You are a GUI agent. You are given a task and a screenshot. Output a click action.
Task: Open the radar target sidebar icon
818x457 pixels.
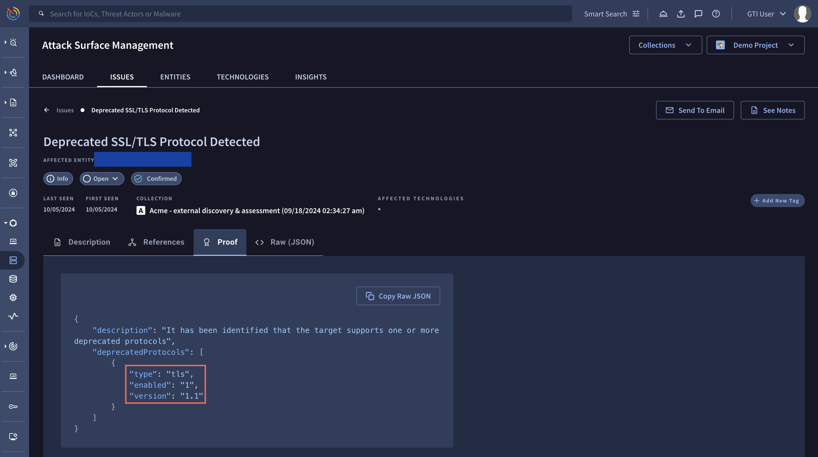pos(13,346)
